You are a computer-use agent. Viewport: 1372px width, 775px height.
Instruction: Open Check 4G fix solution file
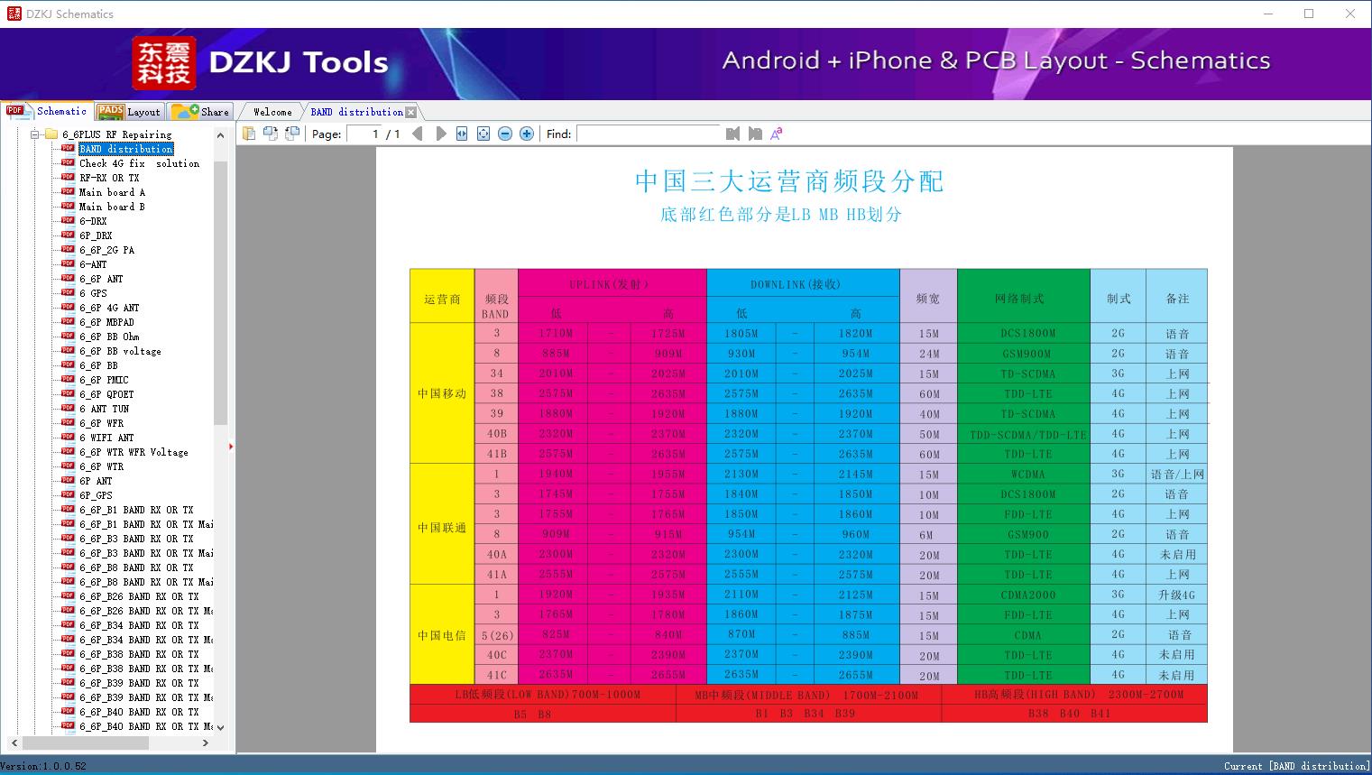pyautogui.click(x=139, y=163)
